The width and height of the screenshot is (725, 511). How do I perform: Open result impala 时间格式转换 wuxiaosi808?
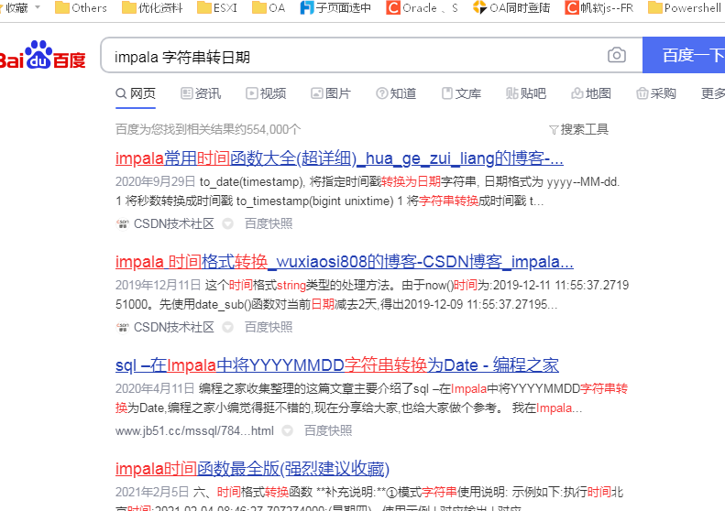[x=345, y=262]
